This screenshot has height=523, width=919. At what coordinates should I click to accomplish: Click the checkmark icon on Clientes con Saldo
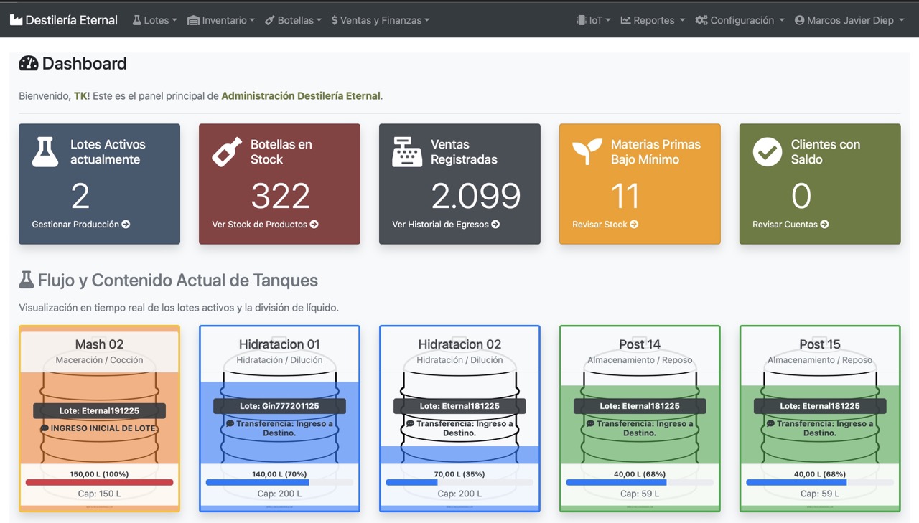click(x=768, y=151)
